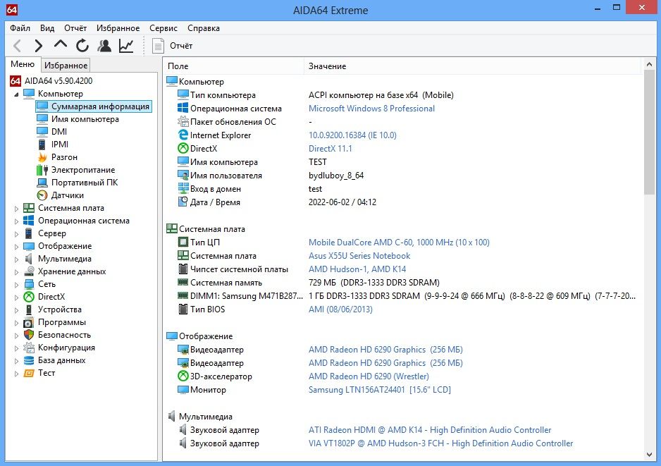This screenshot has height=466, width=661.
Task: Open the Asus X55U Series Notebook link
Action: click(x=359, y=256)
